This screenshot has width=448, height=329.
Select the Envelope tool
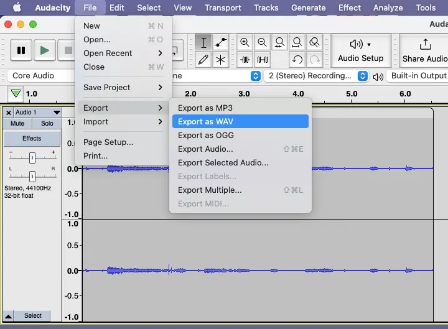(220, 43)
